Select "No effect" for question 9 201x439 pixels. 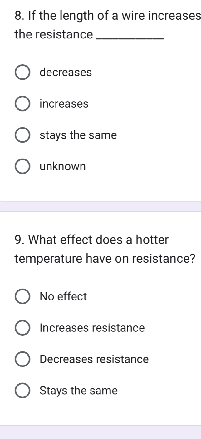[23, 296]
